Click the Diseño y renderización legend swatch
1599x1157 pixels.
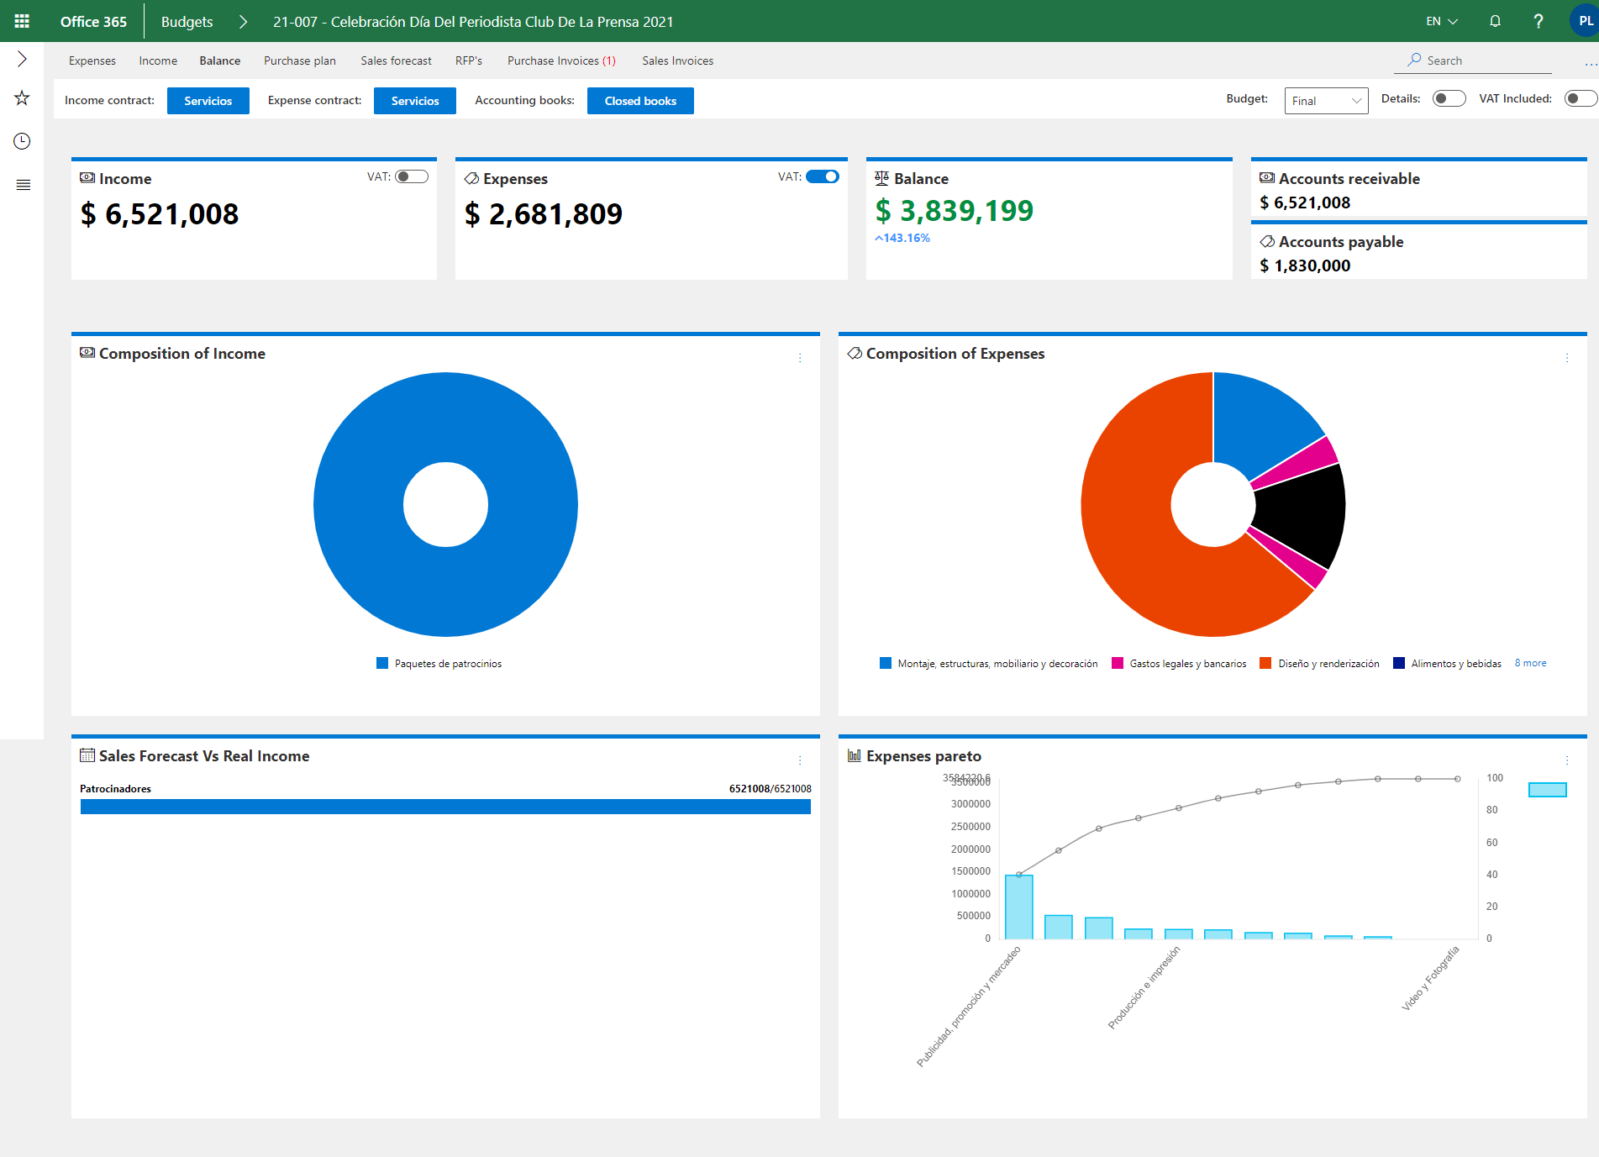pos(1265,663)
